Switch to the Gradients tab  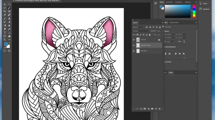point(179,2)
